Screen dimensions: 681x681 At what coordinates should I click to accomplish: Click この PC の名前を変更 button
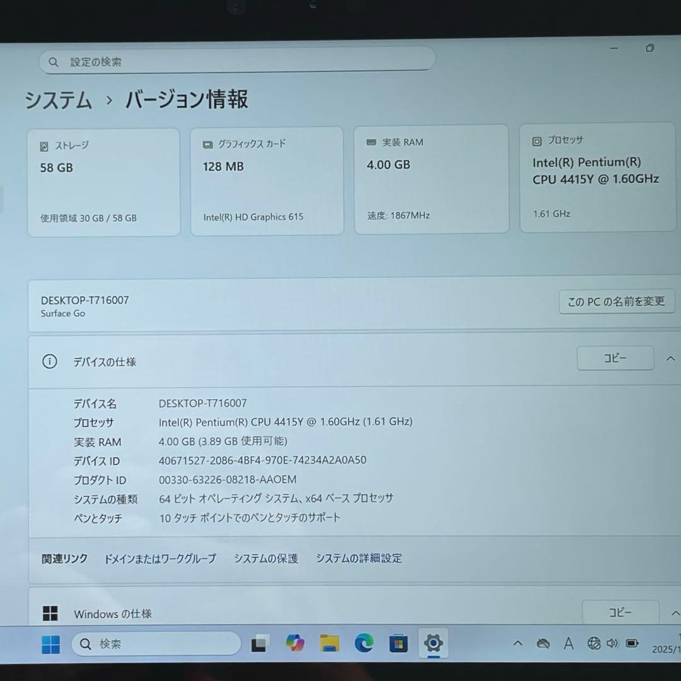[x=617, y=301]
